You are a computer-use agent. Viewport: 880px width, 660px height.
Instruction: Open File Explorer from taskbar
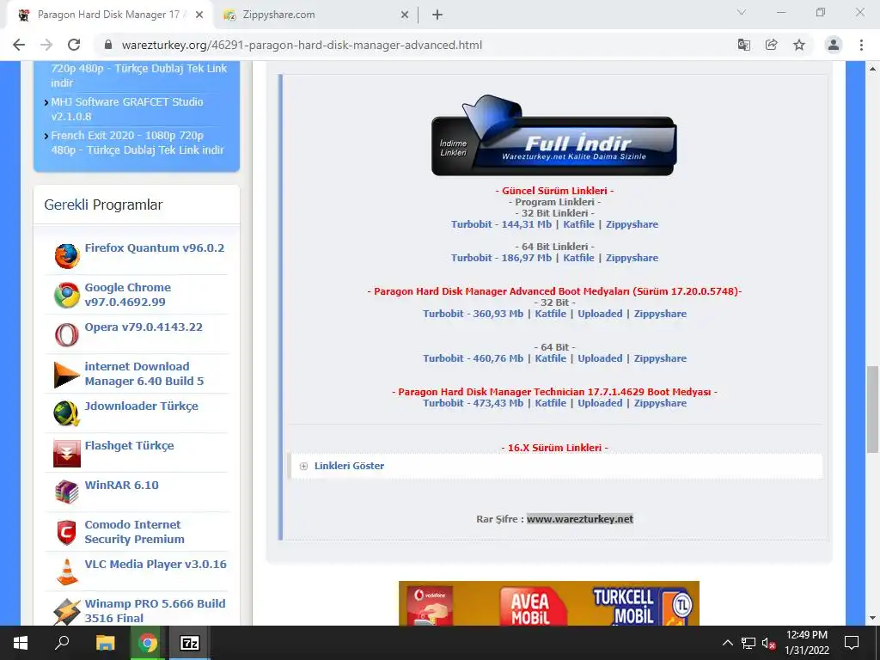(x=105, y=643)
